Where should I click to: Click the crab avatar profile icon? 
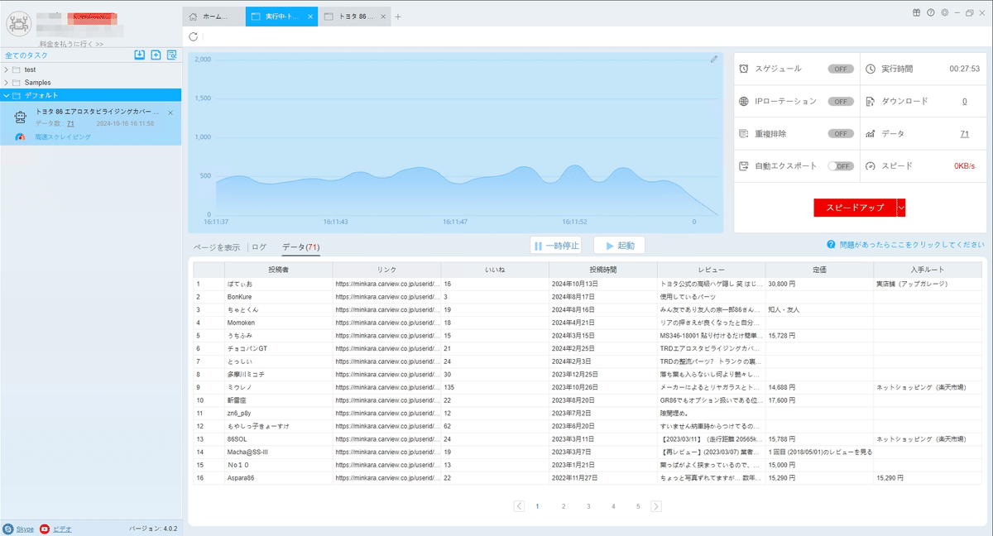tap(18, 24)
